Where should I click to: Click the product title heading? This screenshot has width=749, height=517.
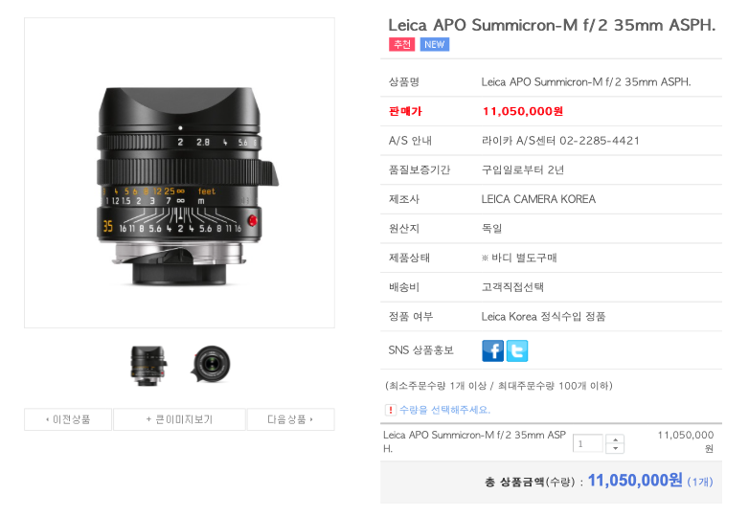(x=552, y=25)
